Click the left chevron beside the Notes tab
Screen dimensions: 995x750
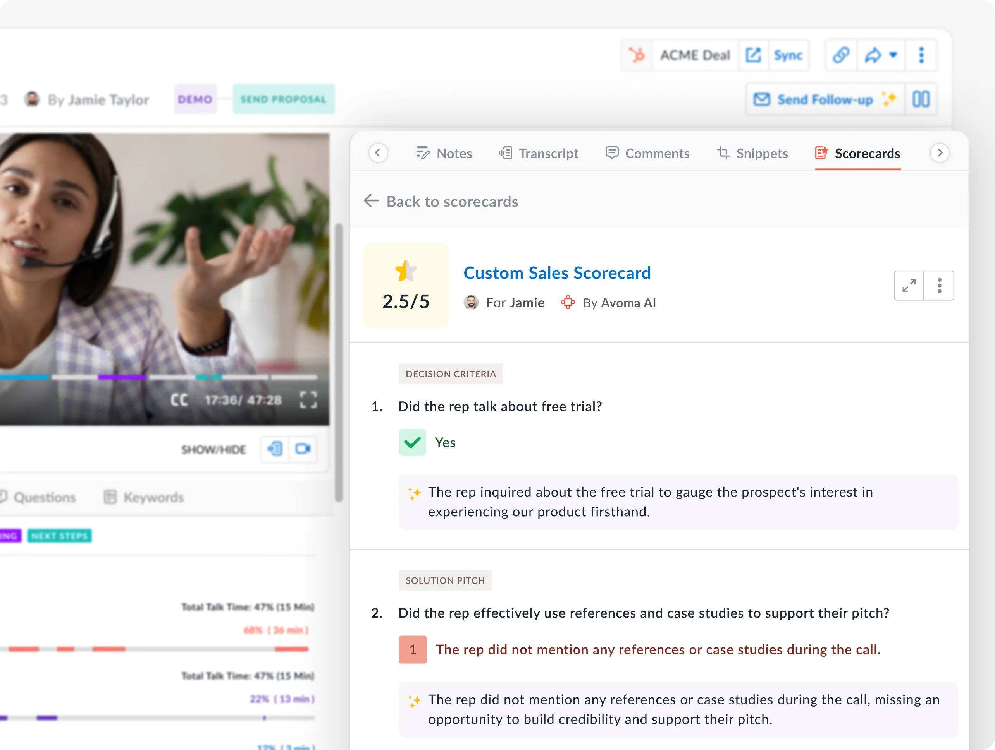tap(378, 153)
